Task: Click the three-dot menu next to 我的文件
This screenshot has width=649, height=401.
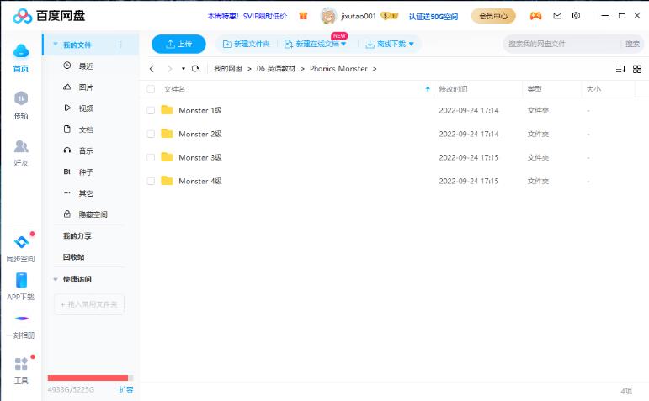Action: [x=121, y=45]
